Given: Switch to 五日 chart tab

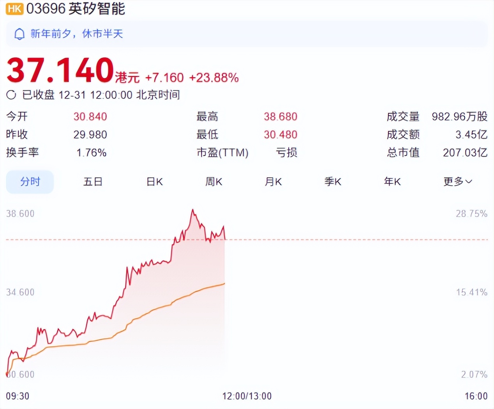Looking at the screenshot, I should (93, 182).
